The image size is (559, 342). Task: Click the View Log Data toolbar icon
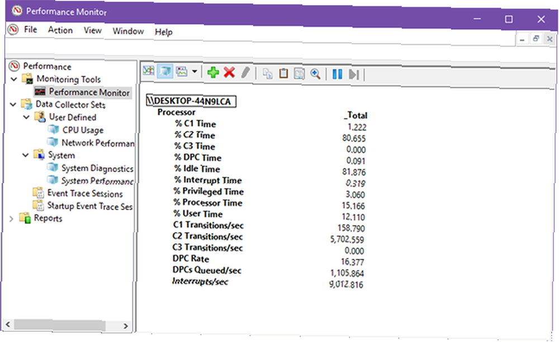click(165, 72)
